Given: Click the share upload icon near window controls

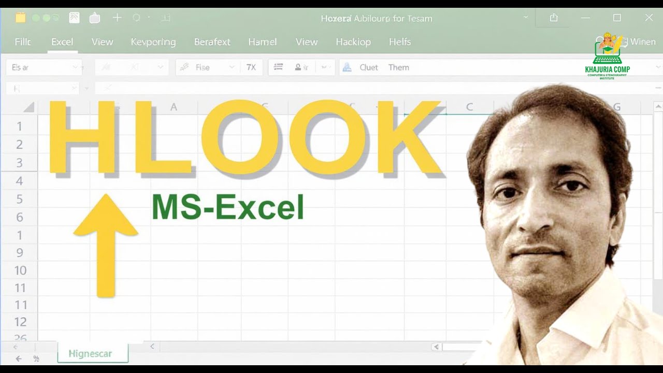Looking at the screenshot, I should [x=554, y=18].
